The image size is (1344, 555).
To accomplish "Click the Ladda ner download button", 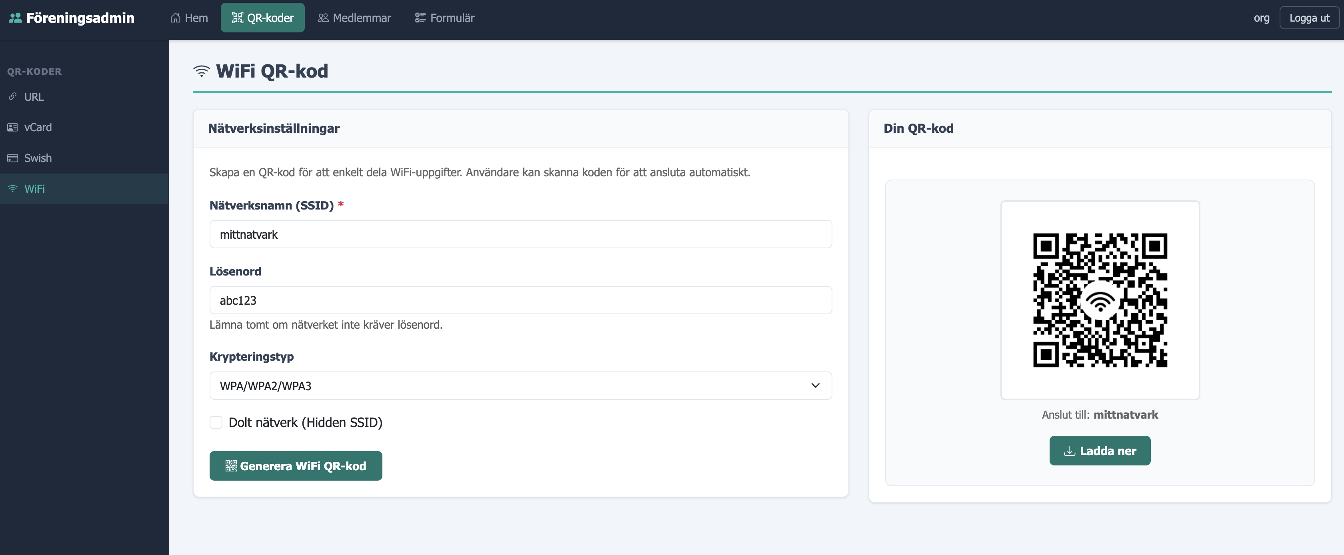I will pos(1099,451).
